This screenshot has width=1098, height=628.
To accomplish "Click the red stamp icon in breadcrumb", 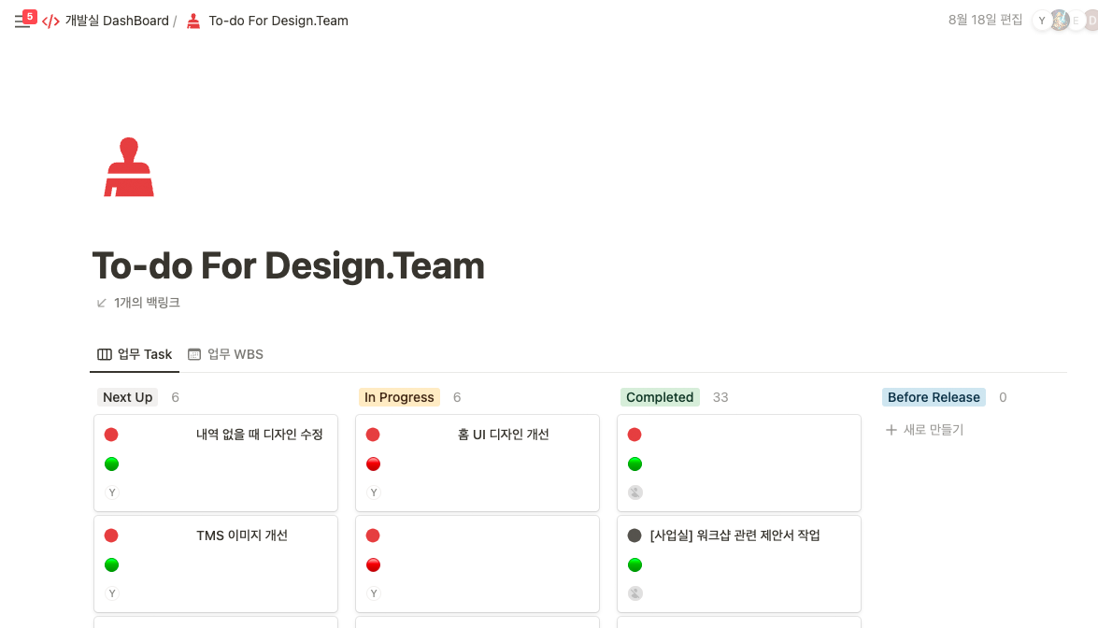I will coord(194,21).
